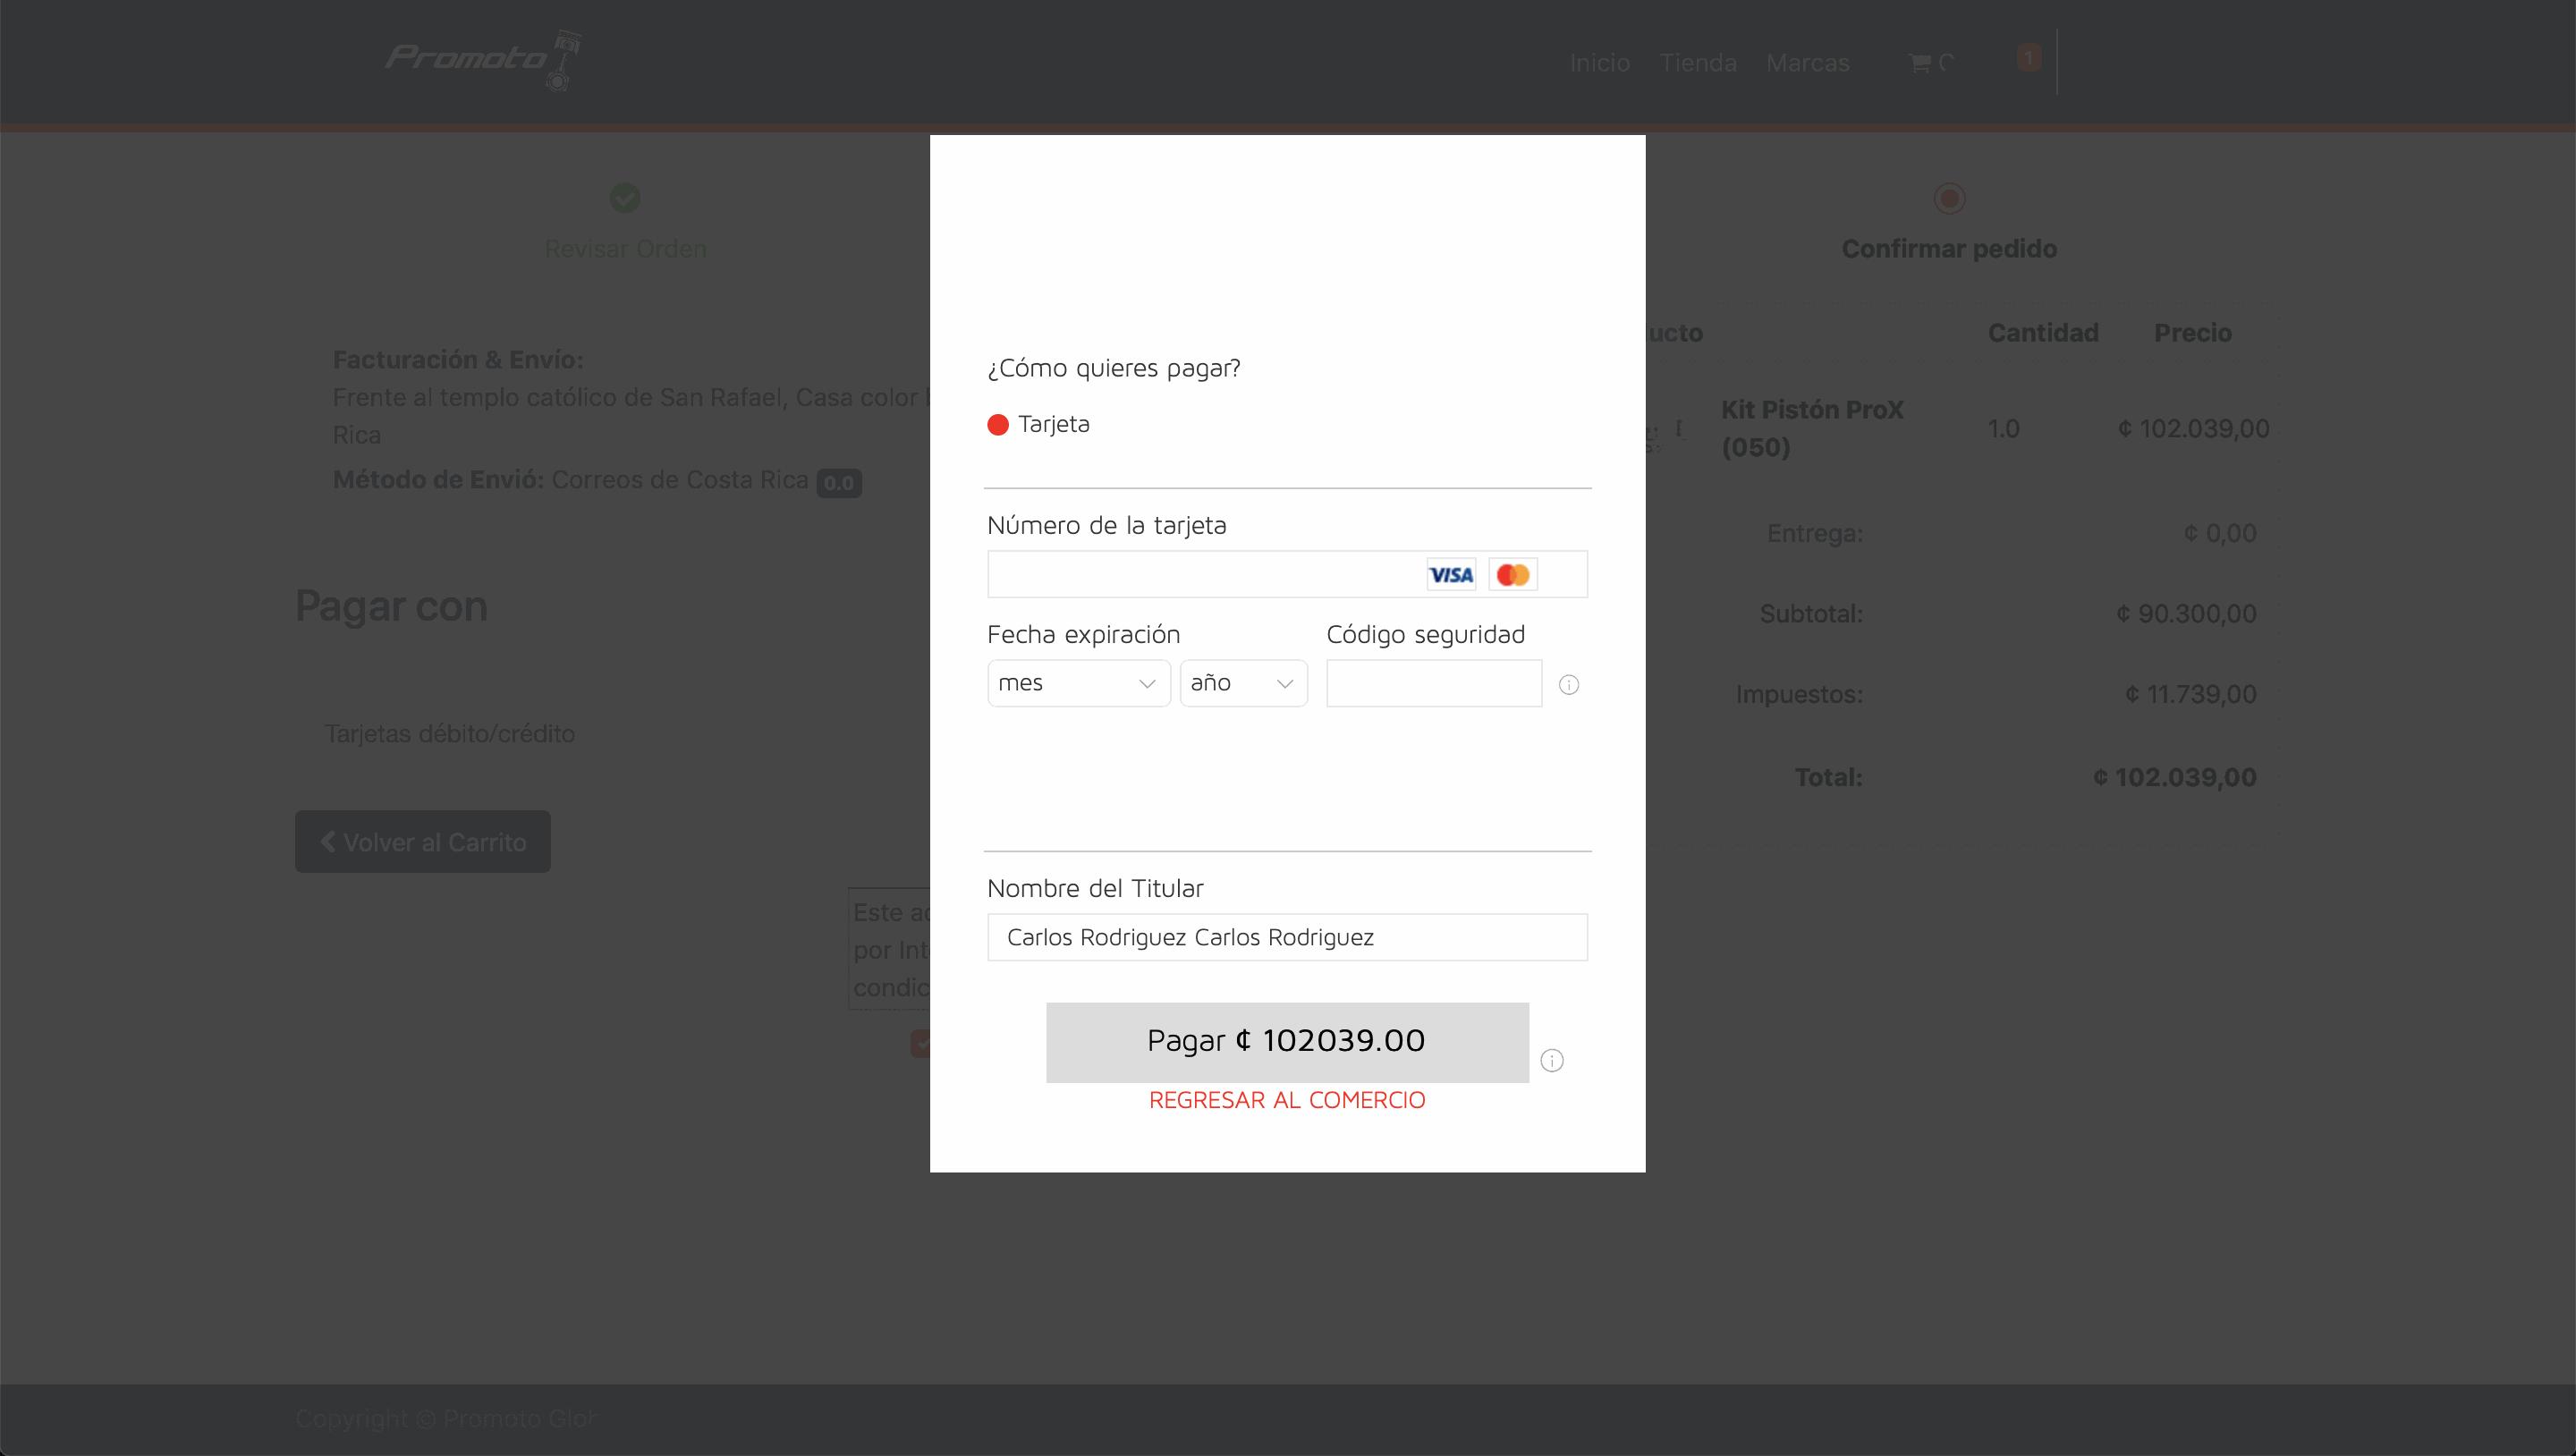Click the card number input field

[x=1287, y=574]
